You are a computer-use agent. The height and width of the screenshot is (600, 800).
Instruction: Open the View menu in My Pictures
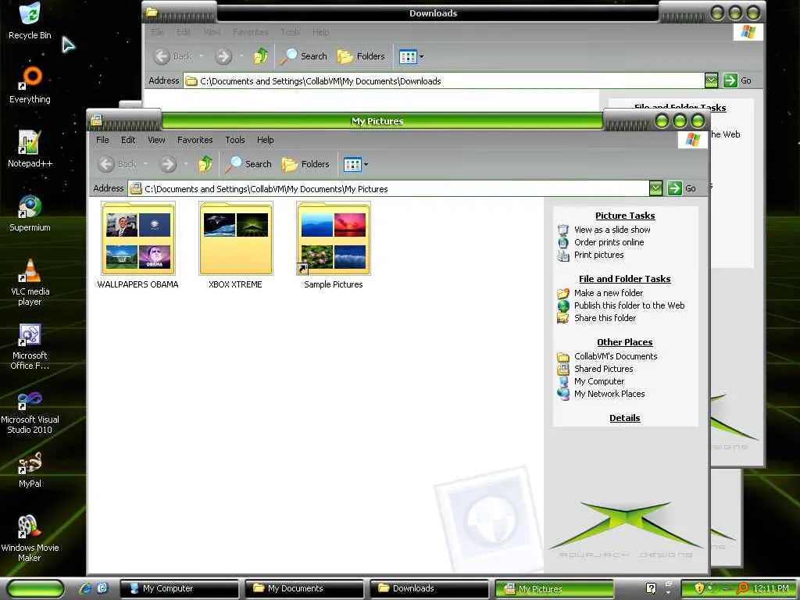pos(156,140)
